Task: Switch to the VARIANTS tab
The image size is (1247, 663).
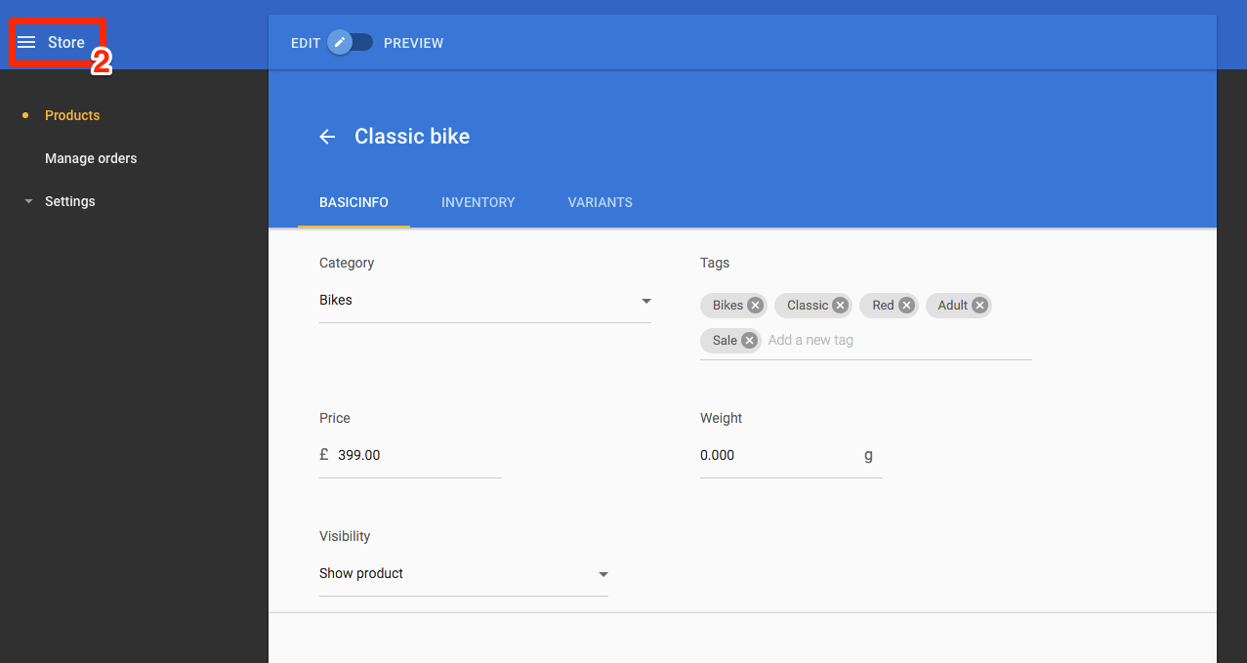Action: (x=601, y=202)
